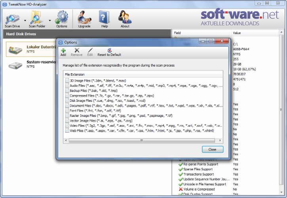Screen dimensions: 287x198
Task: Click the 7838207 value in drive info
Action: pyautogui.click(x=239, y=74)
